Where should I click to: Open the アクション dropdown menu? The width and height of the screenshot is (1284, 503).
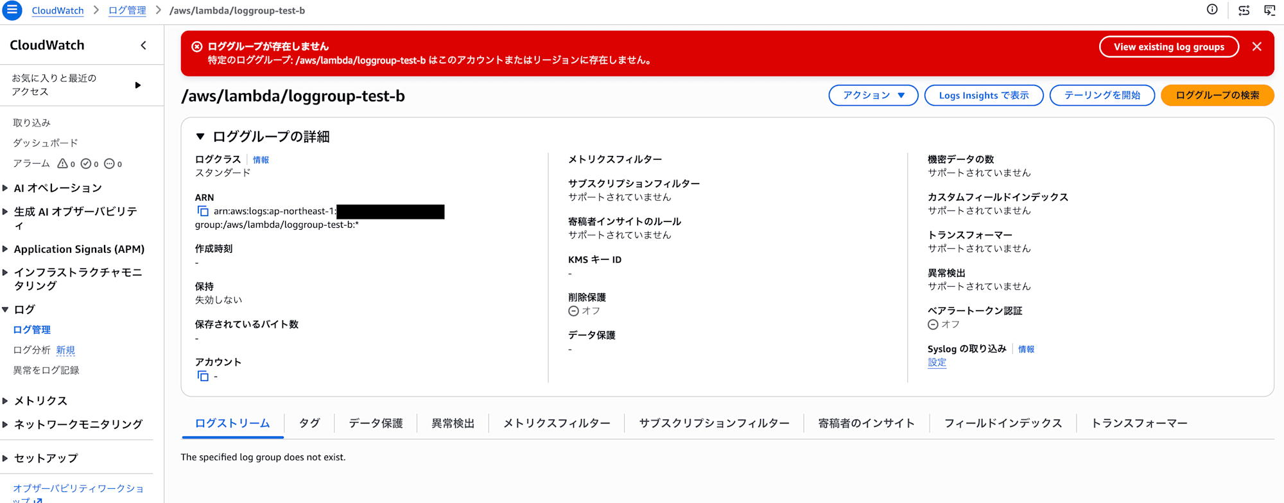point(873,95)
